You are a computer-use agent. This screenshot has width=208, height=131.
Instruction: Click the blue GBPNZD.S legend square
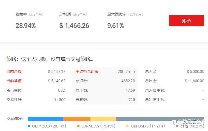point(29,126)
